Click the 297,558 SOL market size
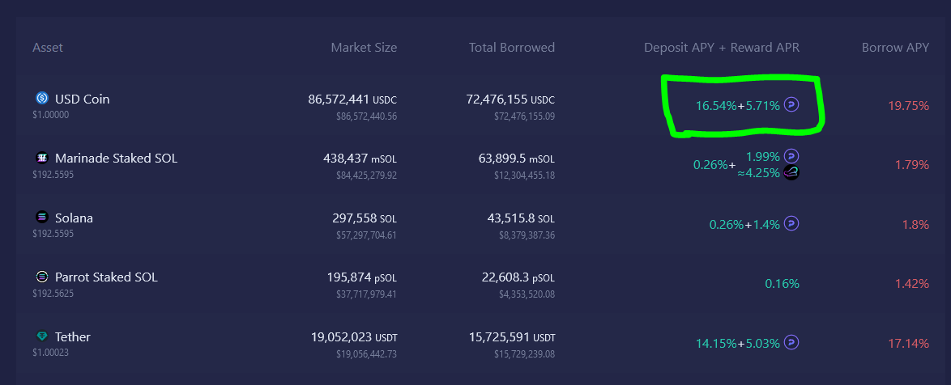The image size is (951, 385). tap(365, 218)
